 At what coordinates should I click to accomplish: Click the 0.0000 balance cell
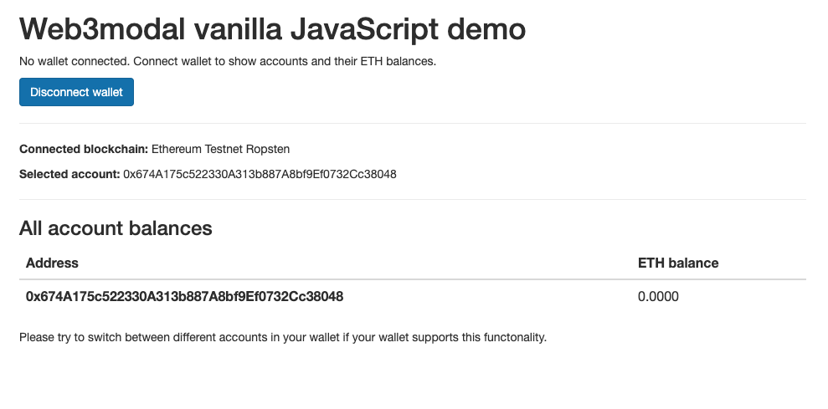click(659, 297)
